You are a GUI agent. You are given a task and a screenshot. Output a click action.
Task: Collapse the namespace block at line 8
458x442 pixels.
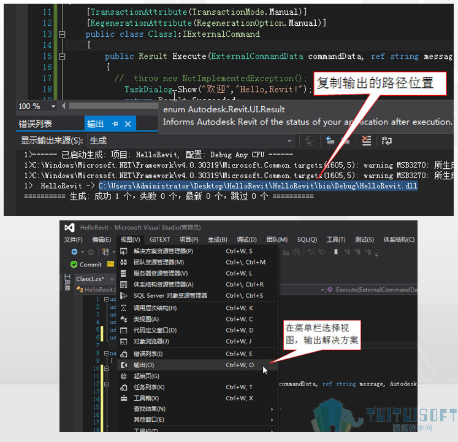[107, 353]
